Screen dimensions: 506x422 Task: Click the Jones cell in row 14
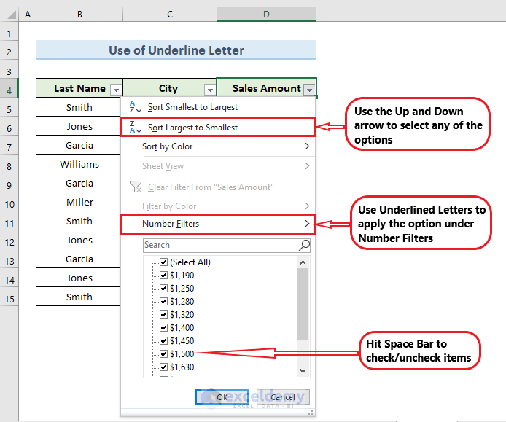(79, 278)
